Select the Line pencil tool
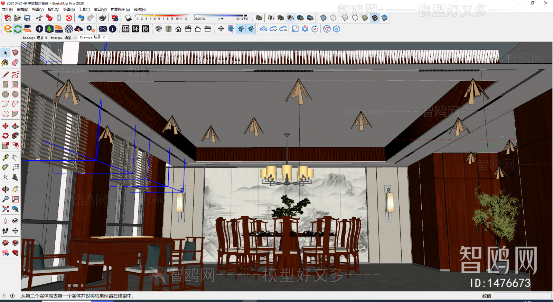553x302 pixels. click(x=6, y=74)
